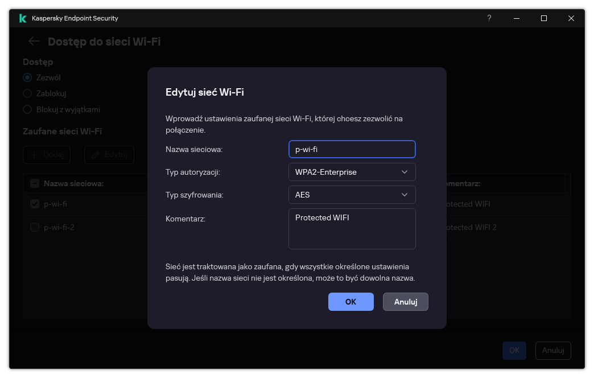Open the Typ autoryzacji dropdown

pos(352,172)
